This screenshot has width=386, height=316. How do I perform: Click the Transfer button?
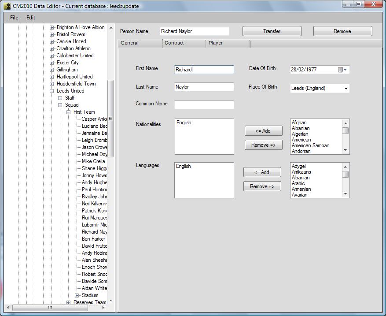(x=272, y=31)
